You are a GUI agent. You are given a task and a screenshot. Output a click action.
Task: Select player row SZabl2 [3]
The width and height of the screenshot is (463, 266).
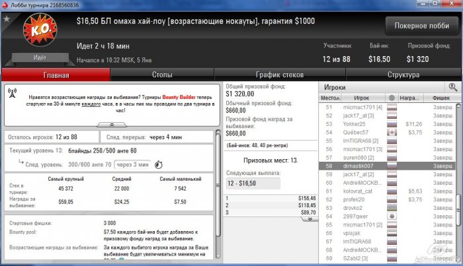pos(388,258)
